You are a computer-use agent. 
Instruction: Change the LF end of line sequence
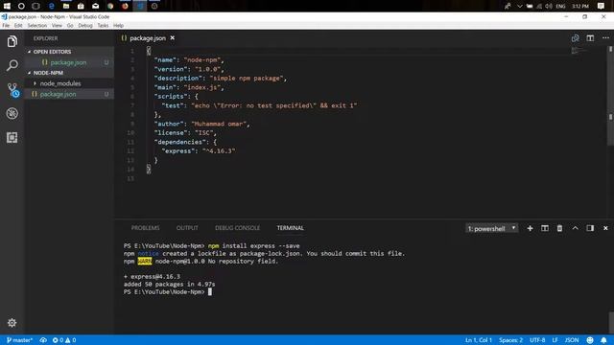555,340
